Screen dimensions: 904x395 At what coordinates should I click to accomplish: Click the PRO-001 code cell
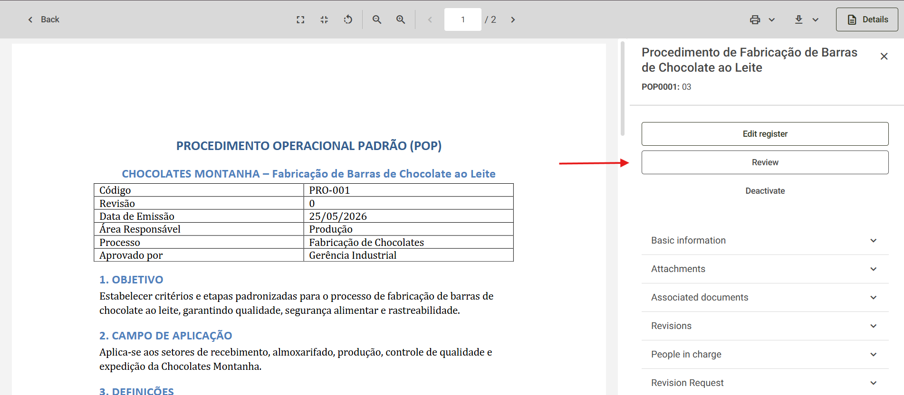coord(408,190)
